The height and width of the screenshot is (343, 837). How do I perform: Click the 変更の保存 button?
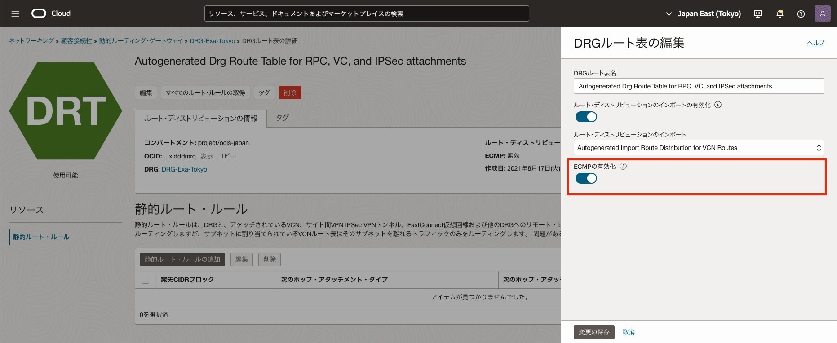pos(594,332)
